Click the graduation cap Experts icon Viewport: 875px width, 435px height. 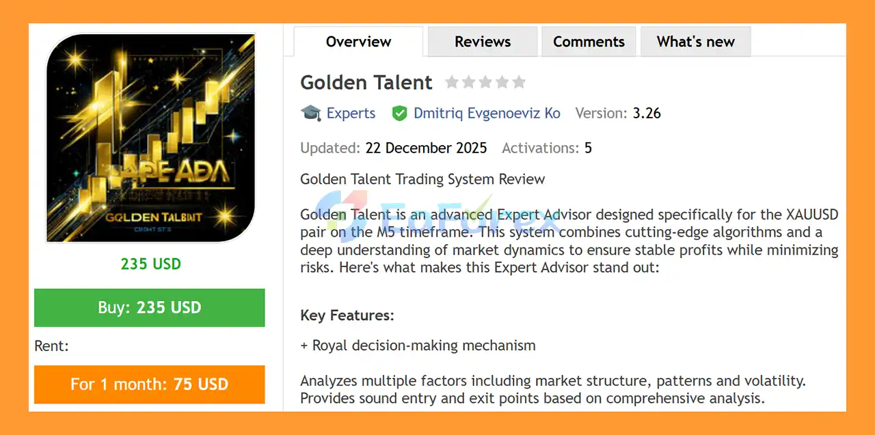311,113
